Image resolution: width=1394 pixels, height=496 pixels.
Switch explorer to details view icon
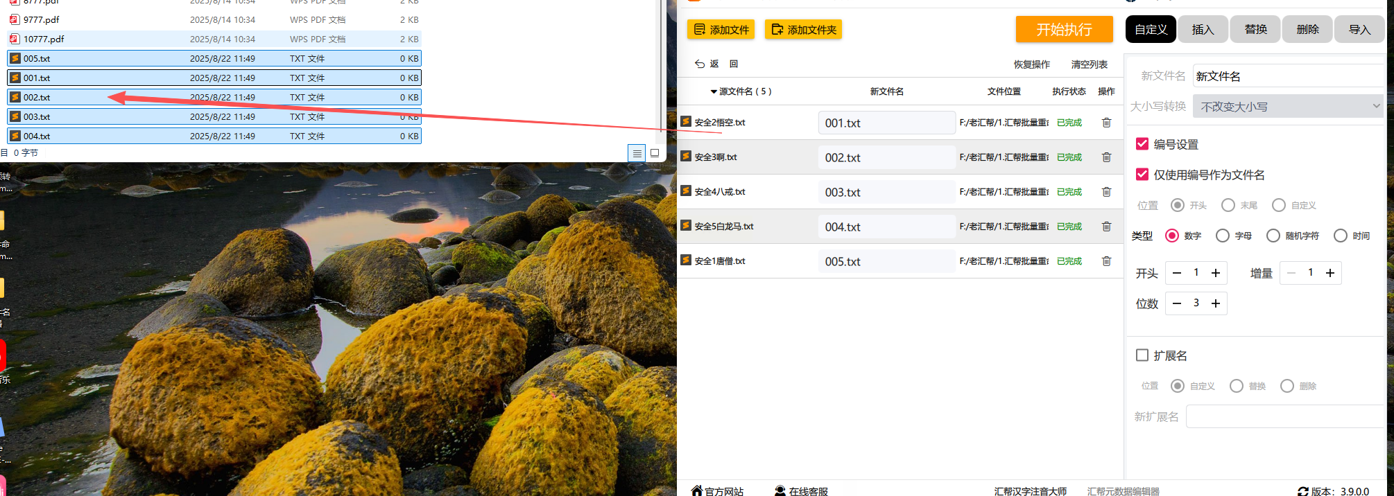tap(637, 153)
